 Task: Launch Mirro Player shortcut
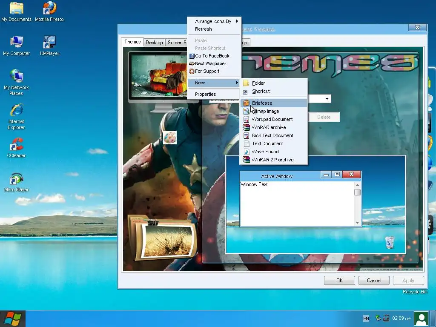[x=17, y=182]
